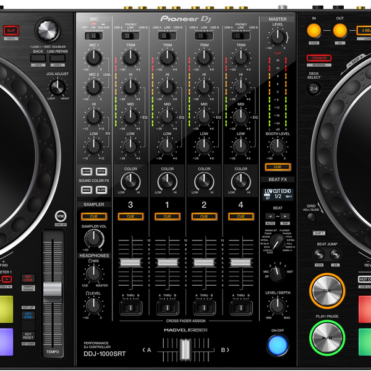371x371 pixels.
Task: Click the LEVEL/DEPTH knob
Action: [x=278, y=306]
